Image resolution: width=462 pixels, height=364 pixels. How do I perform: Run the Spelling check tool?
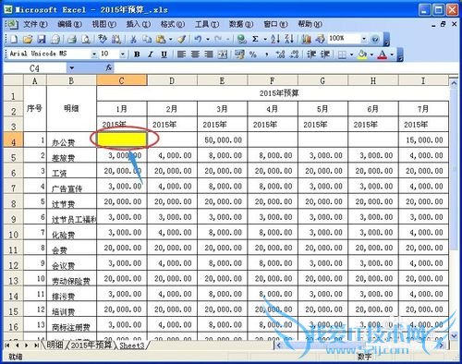click(103, 39)
